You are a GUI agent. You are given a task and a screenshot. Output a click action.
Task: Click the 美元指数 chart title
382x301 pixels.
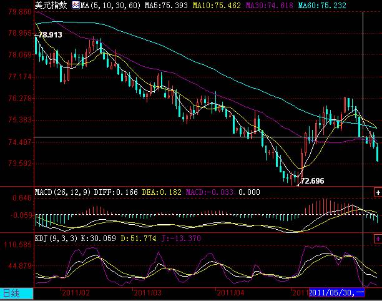51,5
